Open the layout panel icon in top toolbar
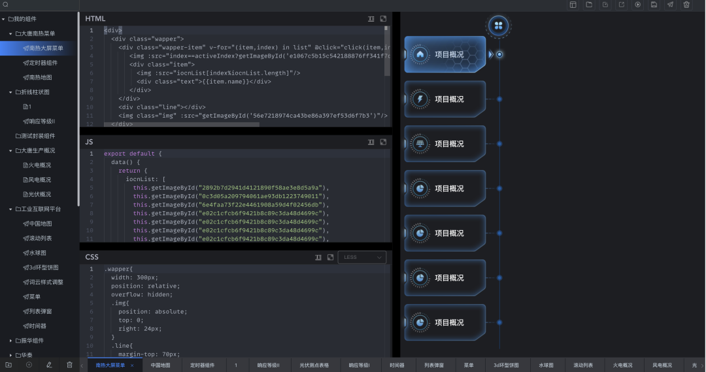This screenshot has height=372, width=706. pos(573,5)
